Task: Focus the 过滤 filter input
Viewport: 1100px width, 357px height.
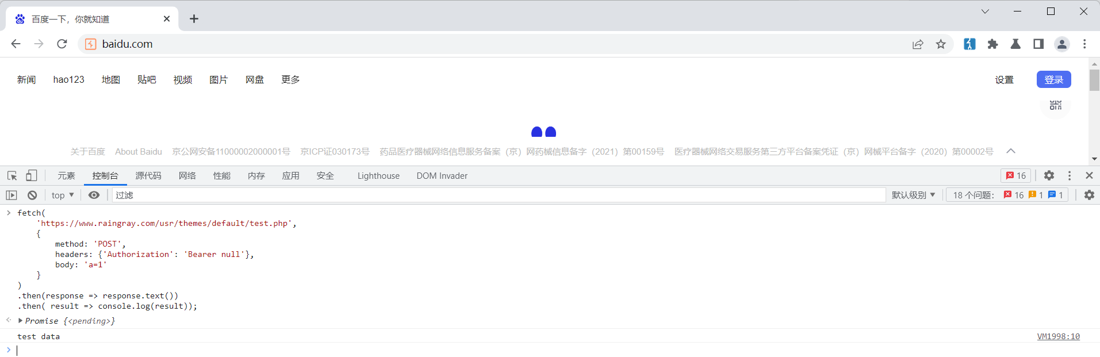Action: (x=499, y=195)
